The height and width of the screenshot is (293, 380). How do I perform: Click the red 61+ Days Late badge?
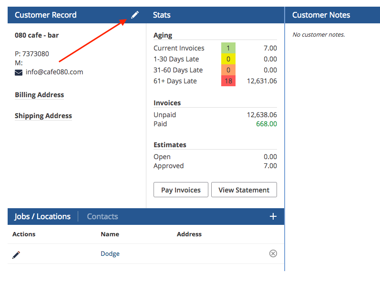(228, 81)
